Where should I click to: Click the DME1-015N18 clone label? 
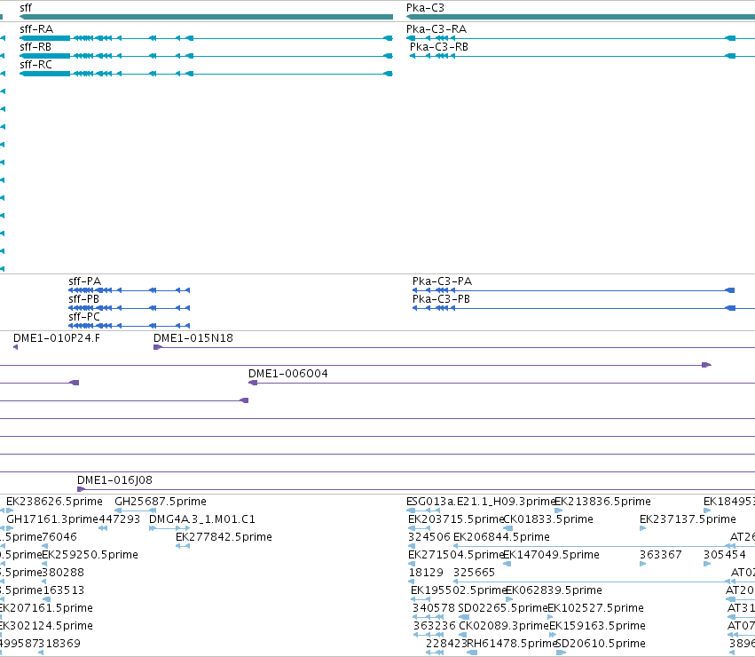tap(193, 338)
